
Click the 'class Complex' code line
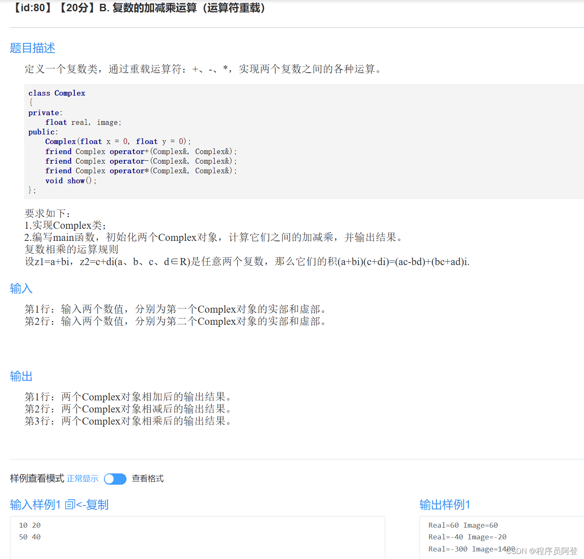point(57,93)
